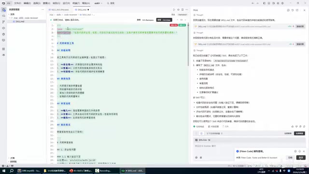Open the Source Control icon in activity bar

click(4, 22)
